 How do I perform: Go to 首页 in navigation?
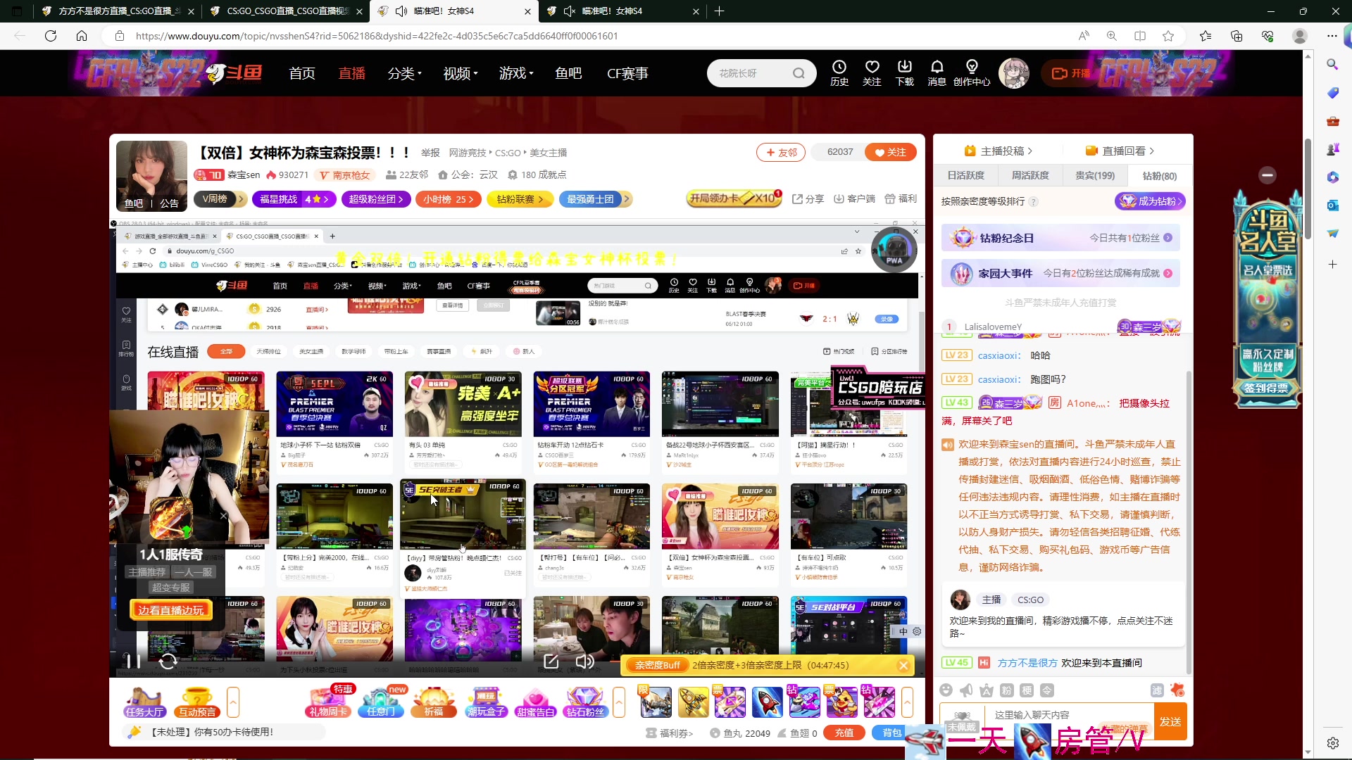pos(302,73)
